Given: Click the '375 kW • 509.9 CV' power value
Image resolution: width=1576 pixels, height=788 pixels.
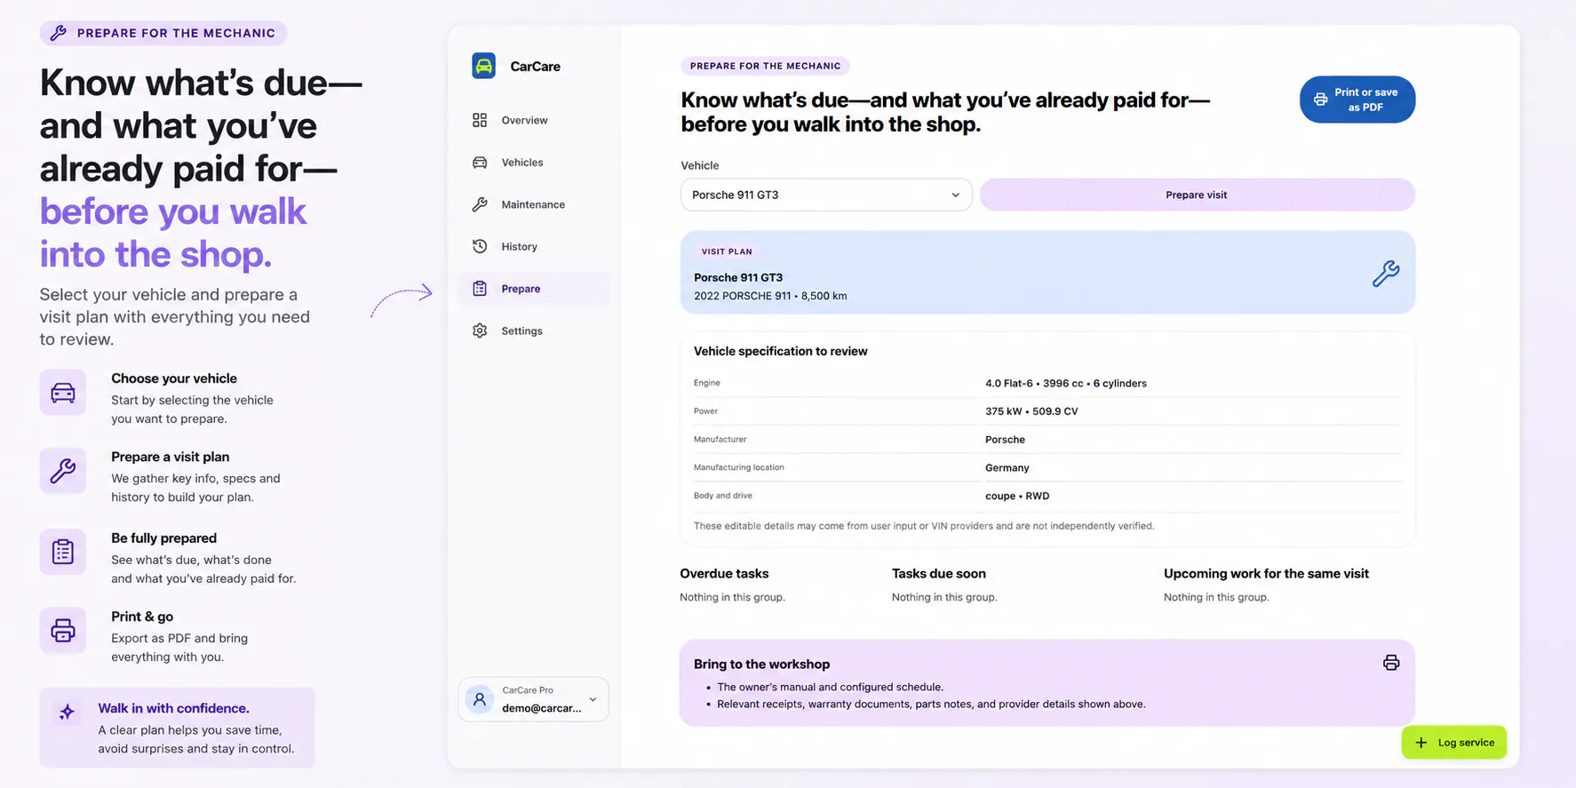Looking at the screenshot, I should [x=1031, y=411].
